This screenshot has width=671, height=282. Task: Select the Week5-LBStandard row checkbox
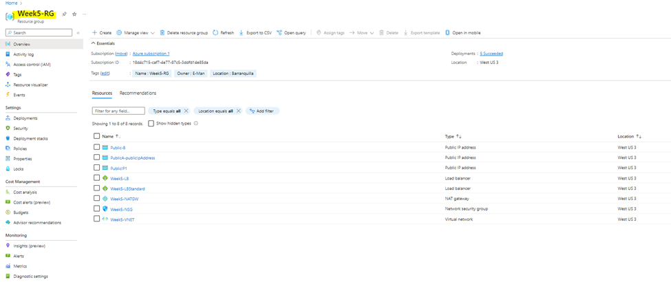click(x=96, y=188)
